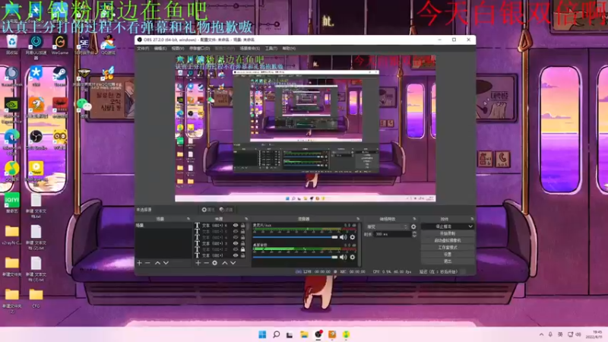Pop out the 控件 dock panel
The width and height of the screenshot is (608, 342).
pyautogui.click(x=472, y=219)
